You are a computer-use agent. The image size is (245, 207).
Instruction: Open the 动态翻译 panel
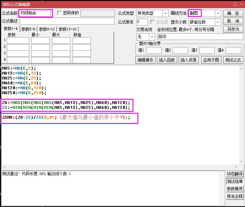(235, 174)
